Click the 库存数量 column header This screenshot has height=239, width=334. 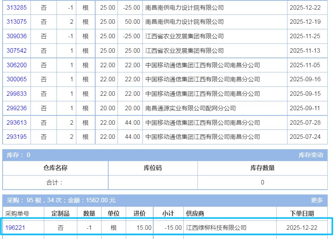(x=262, y=168)
